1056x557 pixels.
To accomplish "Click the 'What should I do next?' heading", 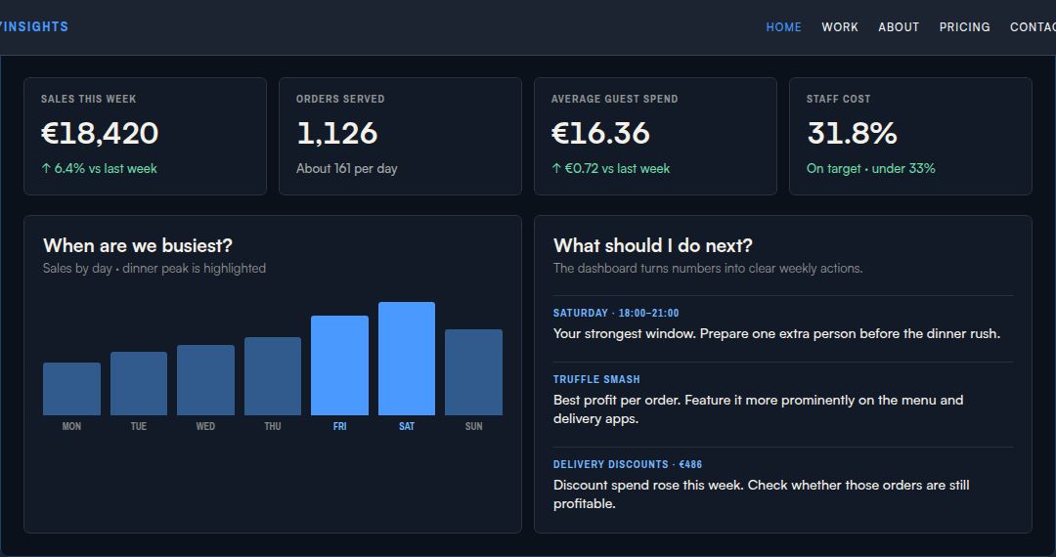I will pyautogui.click(x=652, y=245).
